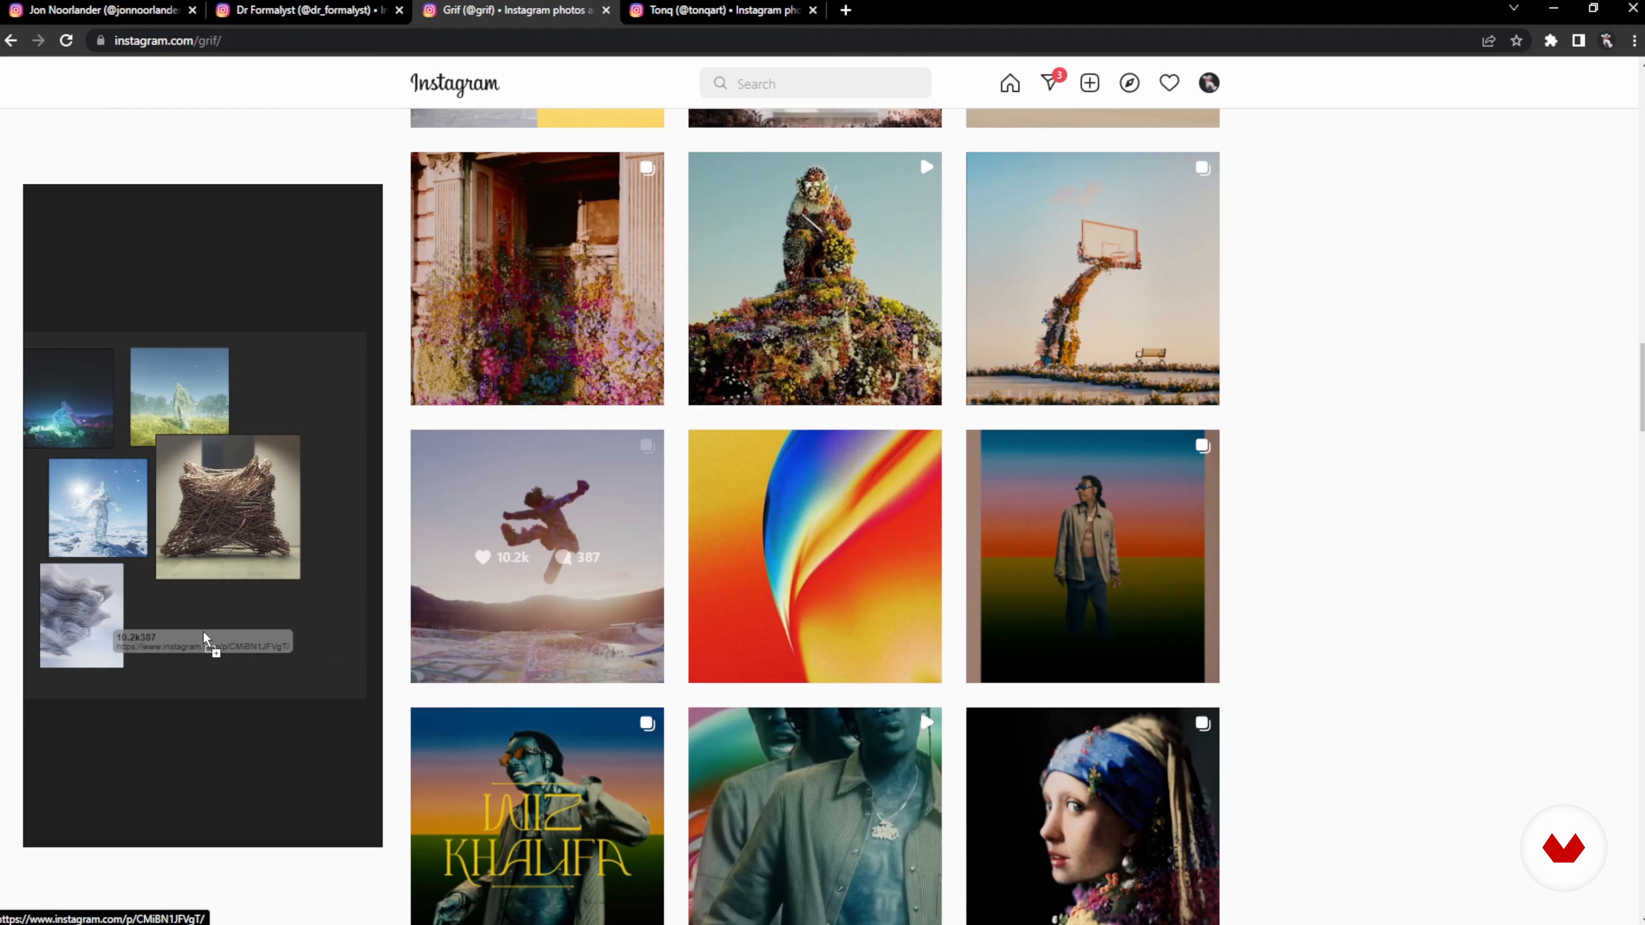Open the jumping snowboarder post

click(x=537, y=556)
